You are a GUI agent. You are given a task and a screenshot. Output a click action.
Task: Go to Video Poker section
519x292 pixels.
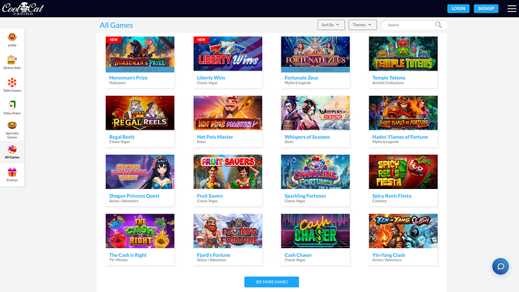(12, 106)
